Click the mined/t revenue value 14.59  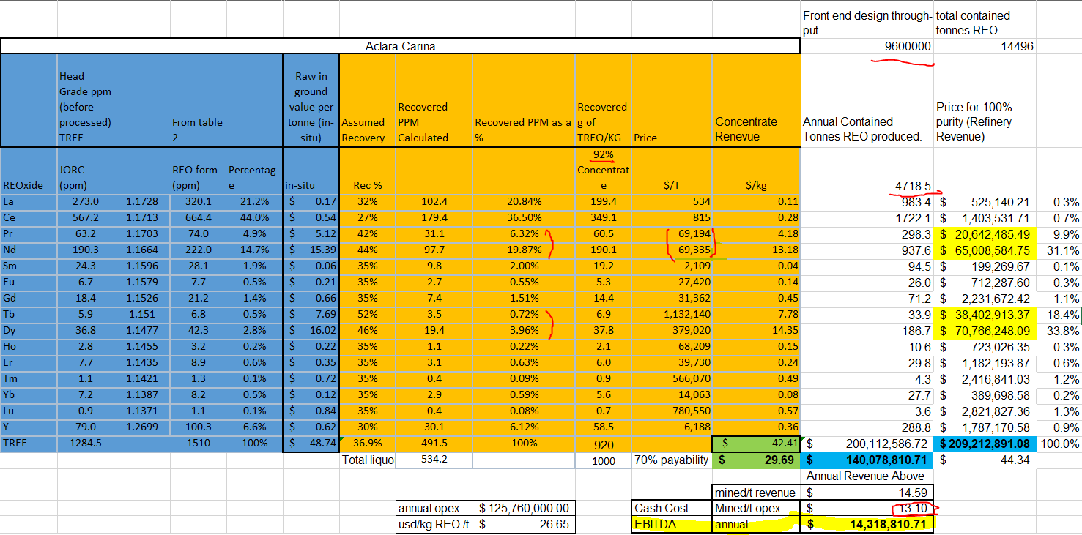click(x=867, y=492)
